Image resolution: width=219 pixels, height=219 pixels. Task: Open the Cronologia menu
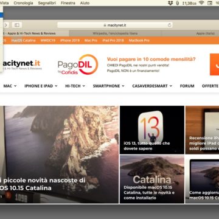pyautogui.click(x=23, y=3)
